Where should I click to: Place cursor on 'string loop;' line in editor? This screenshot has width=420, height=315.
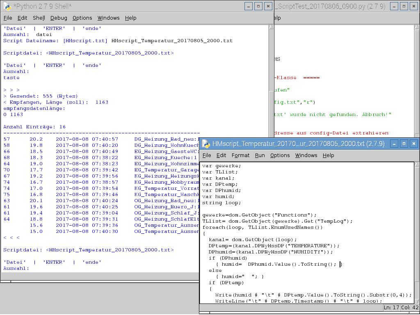(221, 203)
